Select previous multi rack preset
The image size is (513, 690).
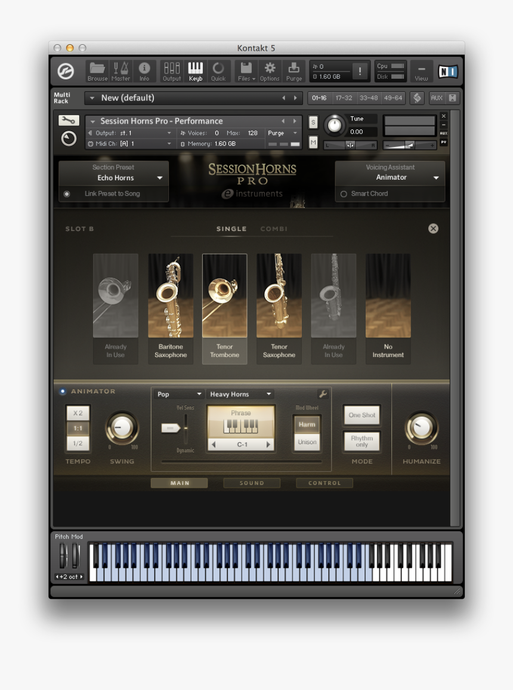coord(283,98)
